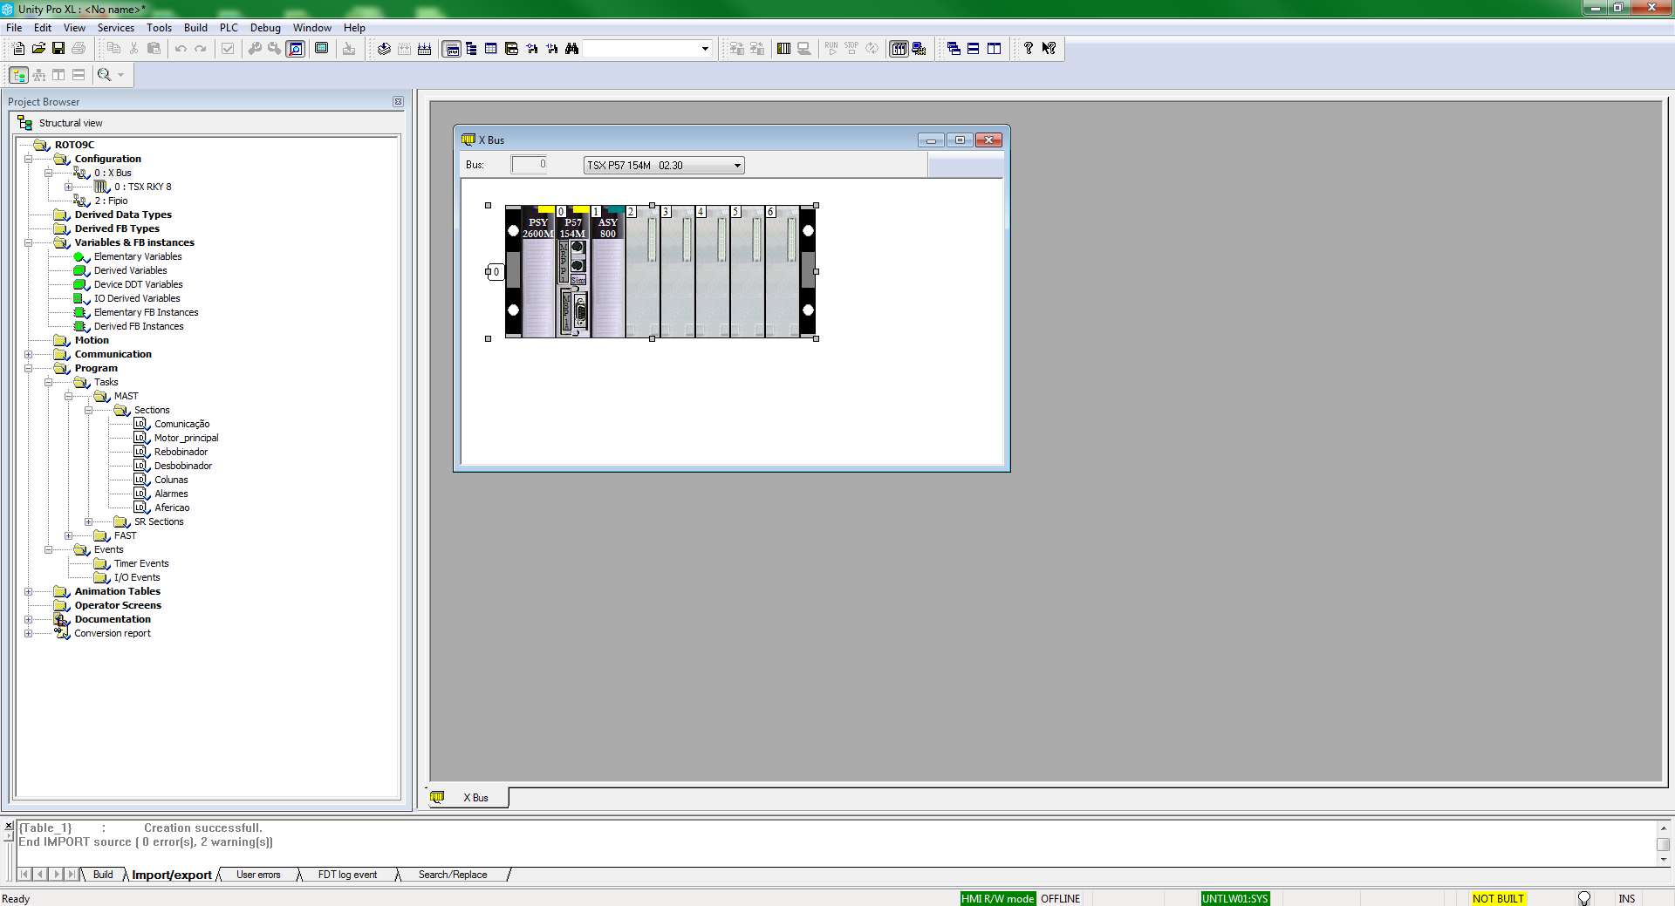Expand the 0 : TSX RKY 8 node
1675x906 pixels.
[68, 187]
